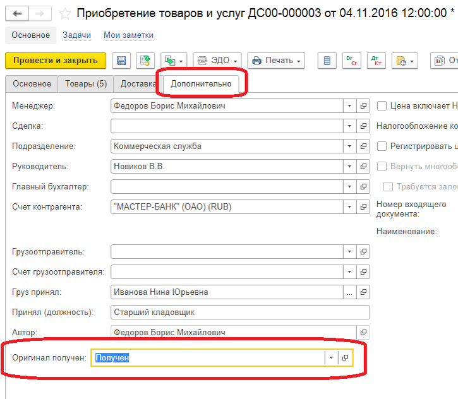Expand the Главный бухгалтер dropdown list

[x=349, y=187]
